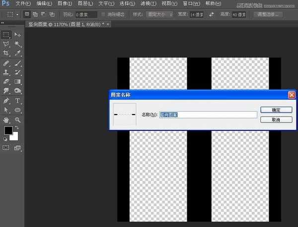
Task: Click the 名称 pattern name input field
Action: click(x=208, y=115)
